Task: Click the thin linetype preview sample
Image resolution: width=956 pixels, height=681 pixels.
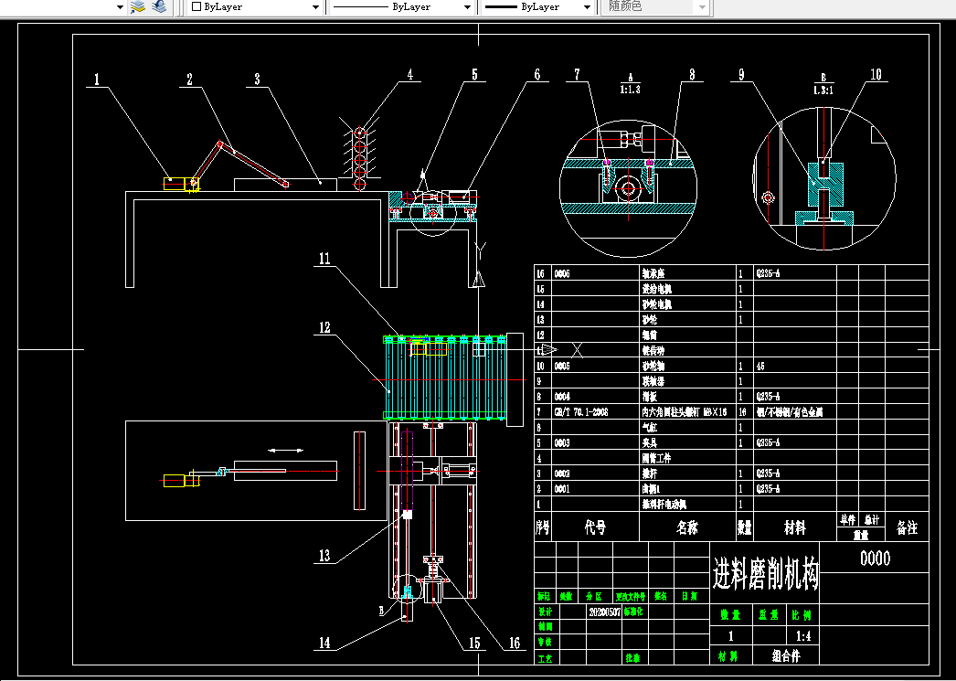Action: coord(361,7)
